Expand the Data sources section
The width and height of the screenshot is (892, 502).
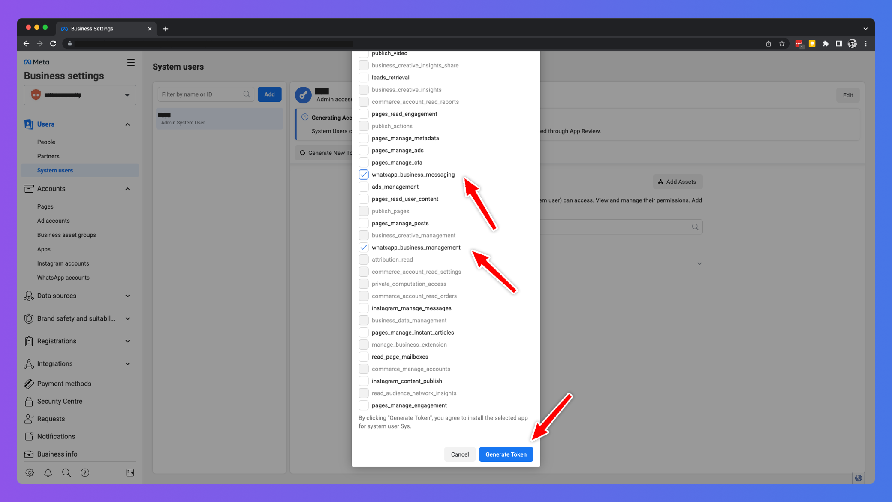(x=127, y=296)
